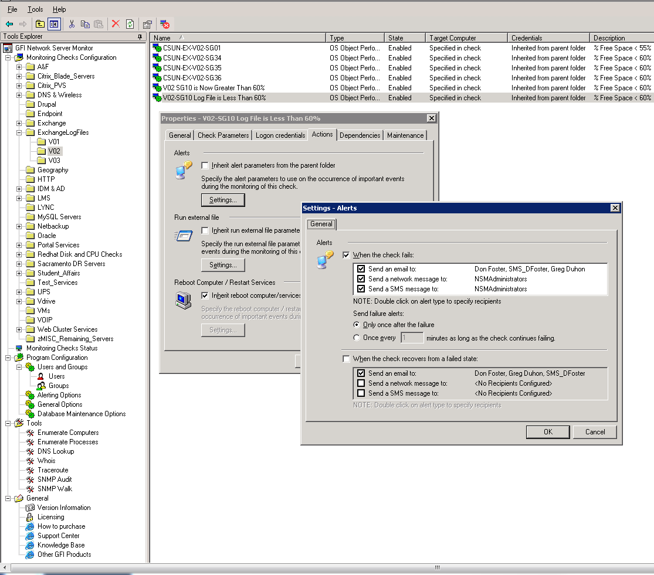
Task: Uncheck Send a network message under check fails
Action: pyautogui.click(x=361, y=279)
